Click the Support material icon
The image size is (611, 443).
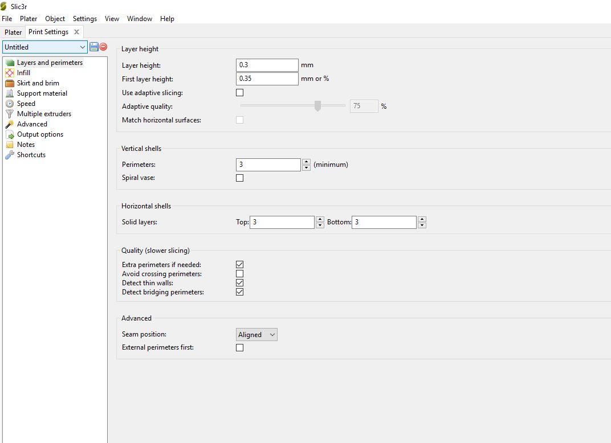click(9, 93)
